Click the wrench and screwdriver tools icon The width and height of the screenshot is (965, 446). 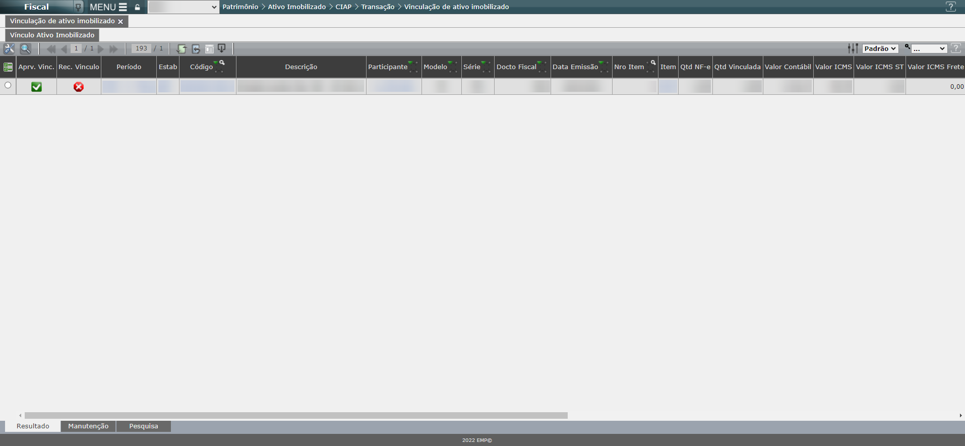coord(9,48)
